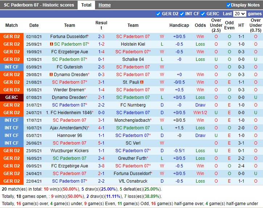Viewport: 263px width, 208px height.
Task: Click the Over Under (2.5) column header
Action: click(216, 25)
